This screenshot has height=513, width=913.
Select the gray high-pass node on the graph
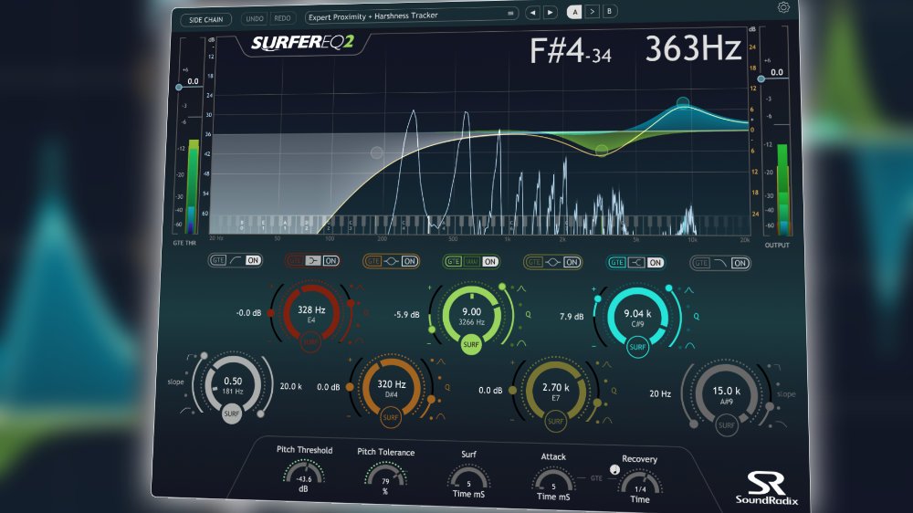(377, 152)
